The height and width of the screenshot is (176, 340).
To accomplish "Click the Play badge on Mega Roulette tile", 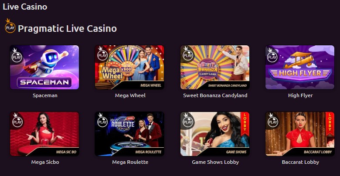I will point(102,121).
